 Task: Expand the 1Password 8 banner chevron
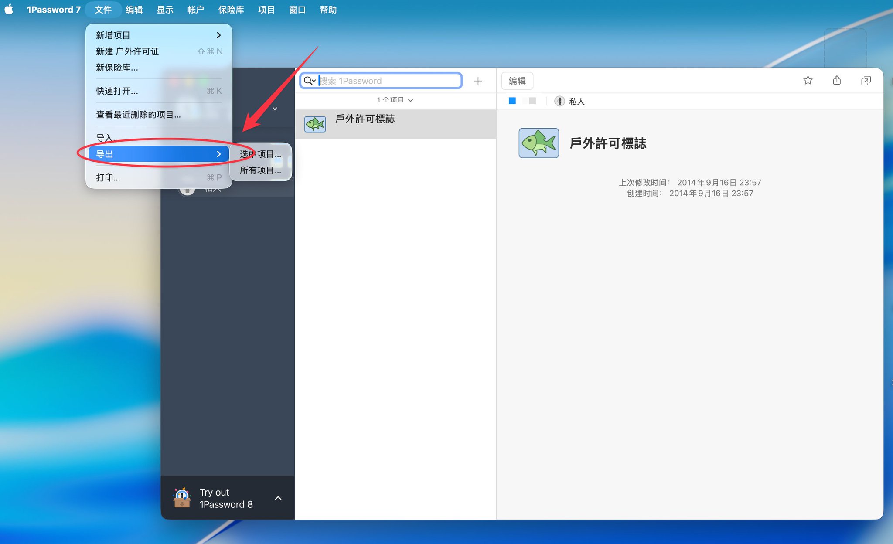278,498
